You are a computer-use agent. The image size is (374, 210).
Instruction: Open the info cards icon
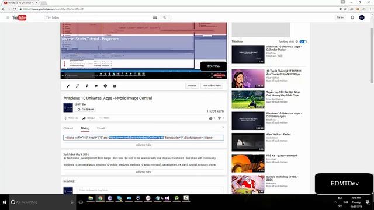105,86
